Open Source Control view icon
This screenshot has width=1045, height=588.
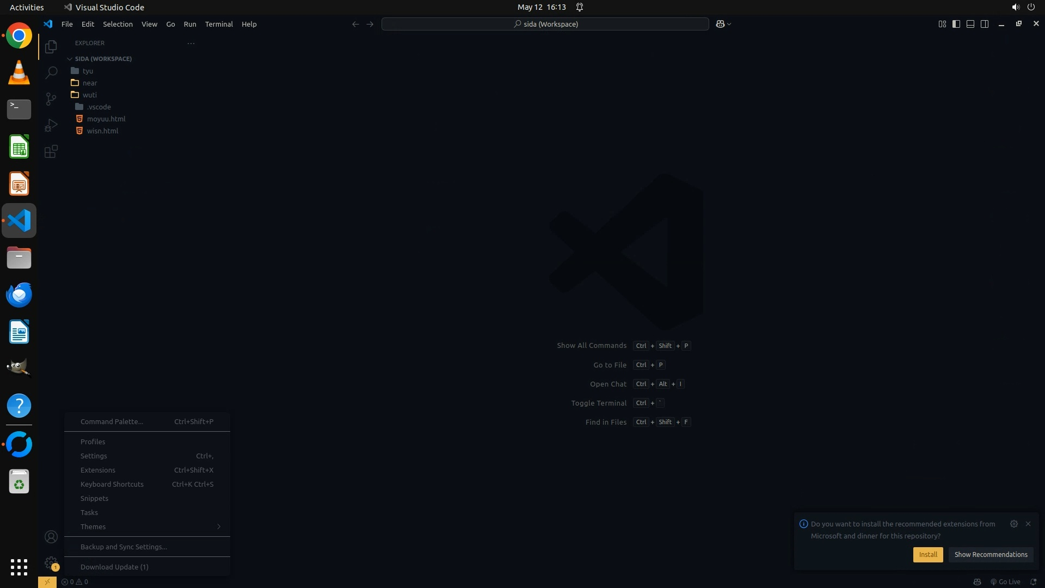click(51, 99)
